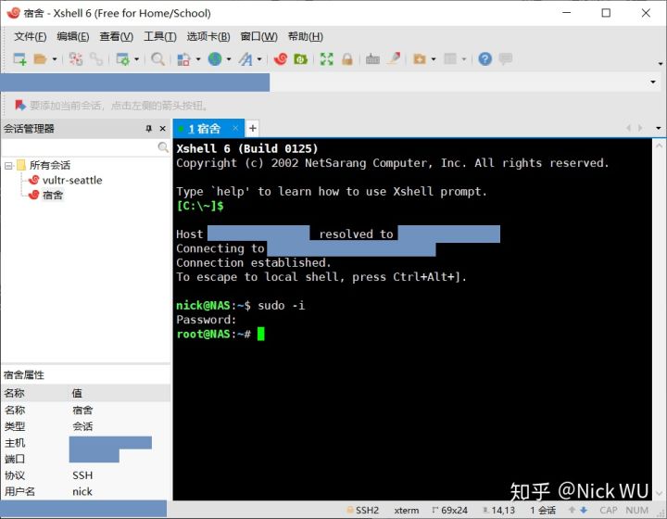
Task: Open the 文件(F) menu
Action: pos(31,36)
